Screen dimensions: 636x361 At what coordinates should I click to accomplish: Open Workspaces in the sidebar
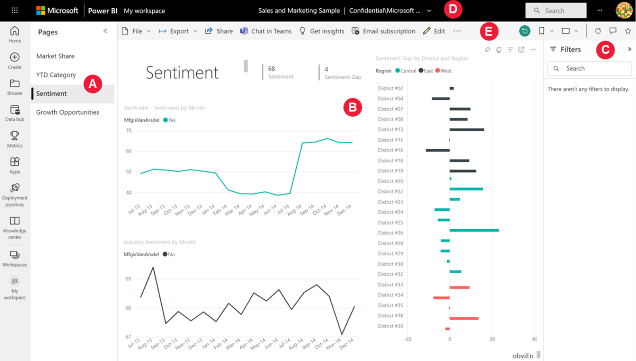pos(15,259)
